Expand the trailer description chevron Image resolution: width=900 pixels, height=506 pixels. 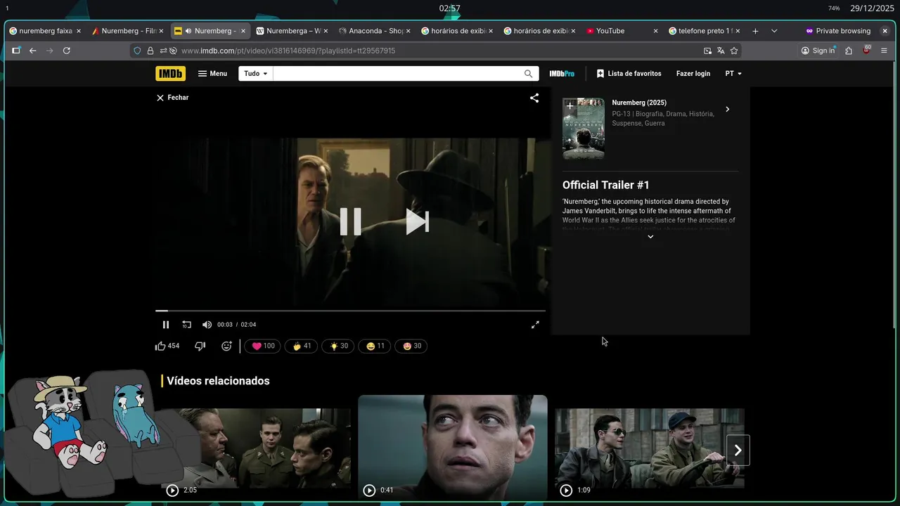click(x=650, y=237)
